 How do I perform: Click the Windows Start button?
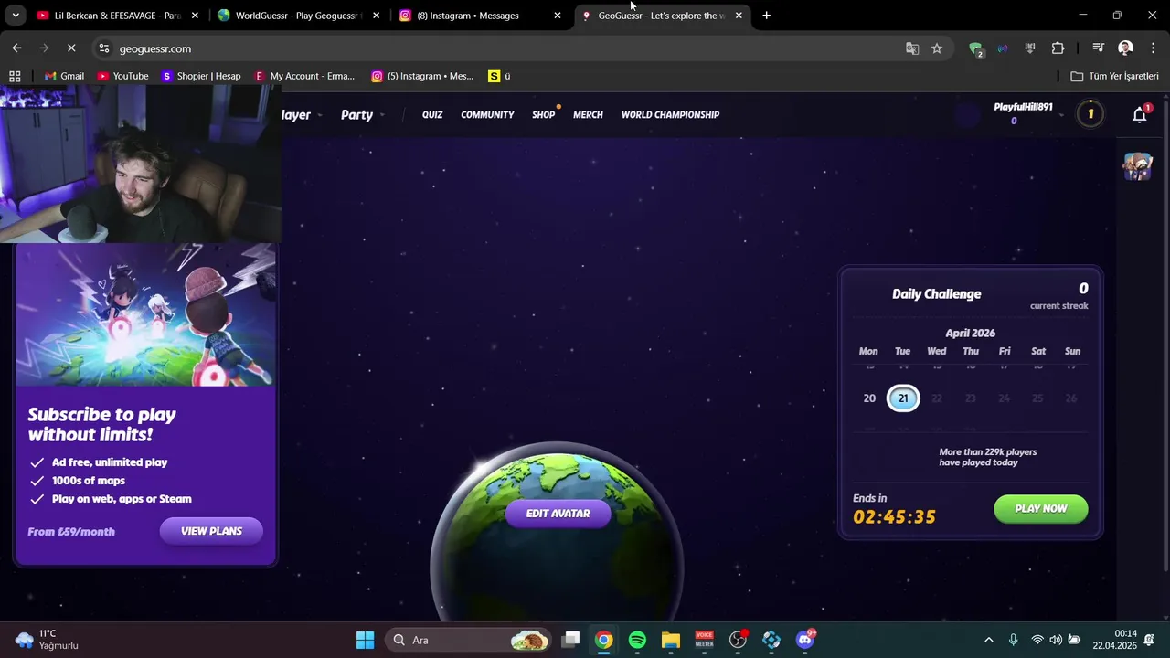365,640
